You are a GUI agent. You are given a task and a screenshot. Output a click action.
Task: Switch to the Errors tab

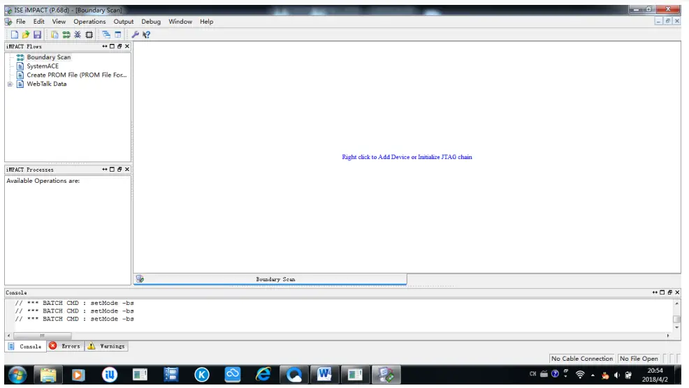65,346
